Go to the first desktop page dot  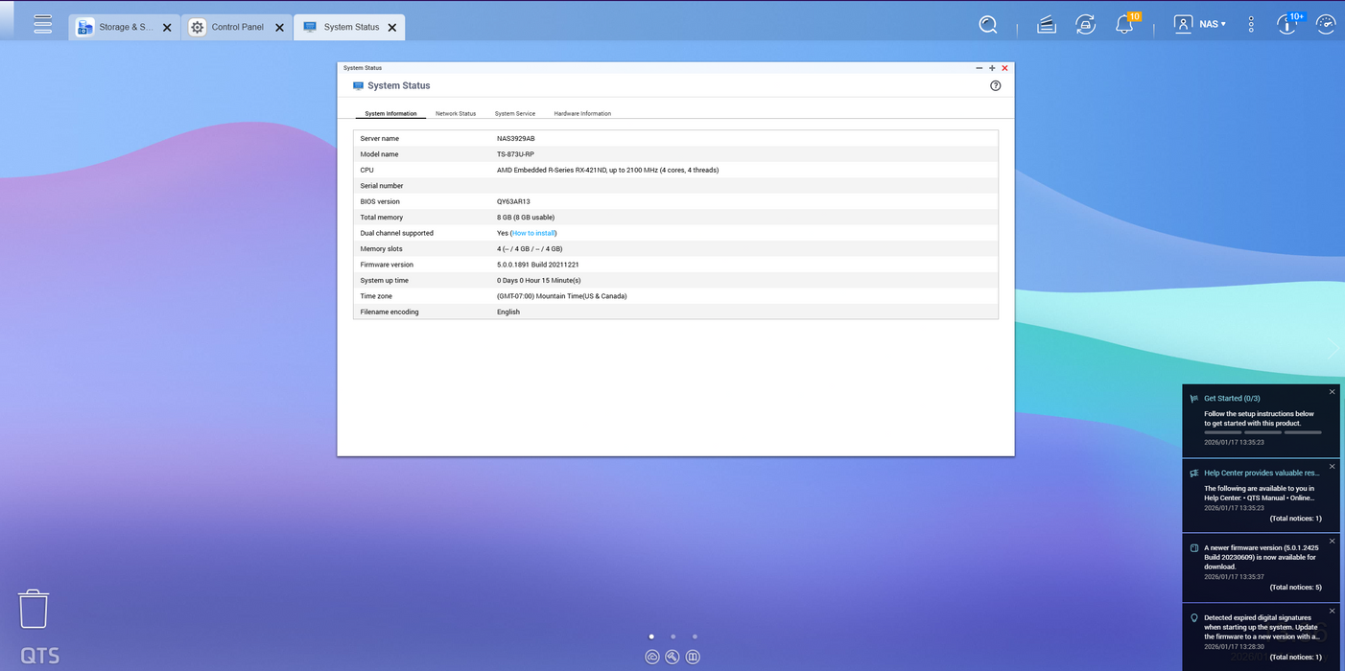(x=651, y=636)
